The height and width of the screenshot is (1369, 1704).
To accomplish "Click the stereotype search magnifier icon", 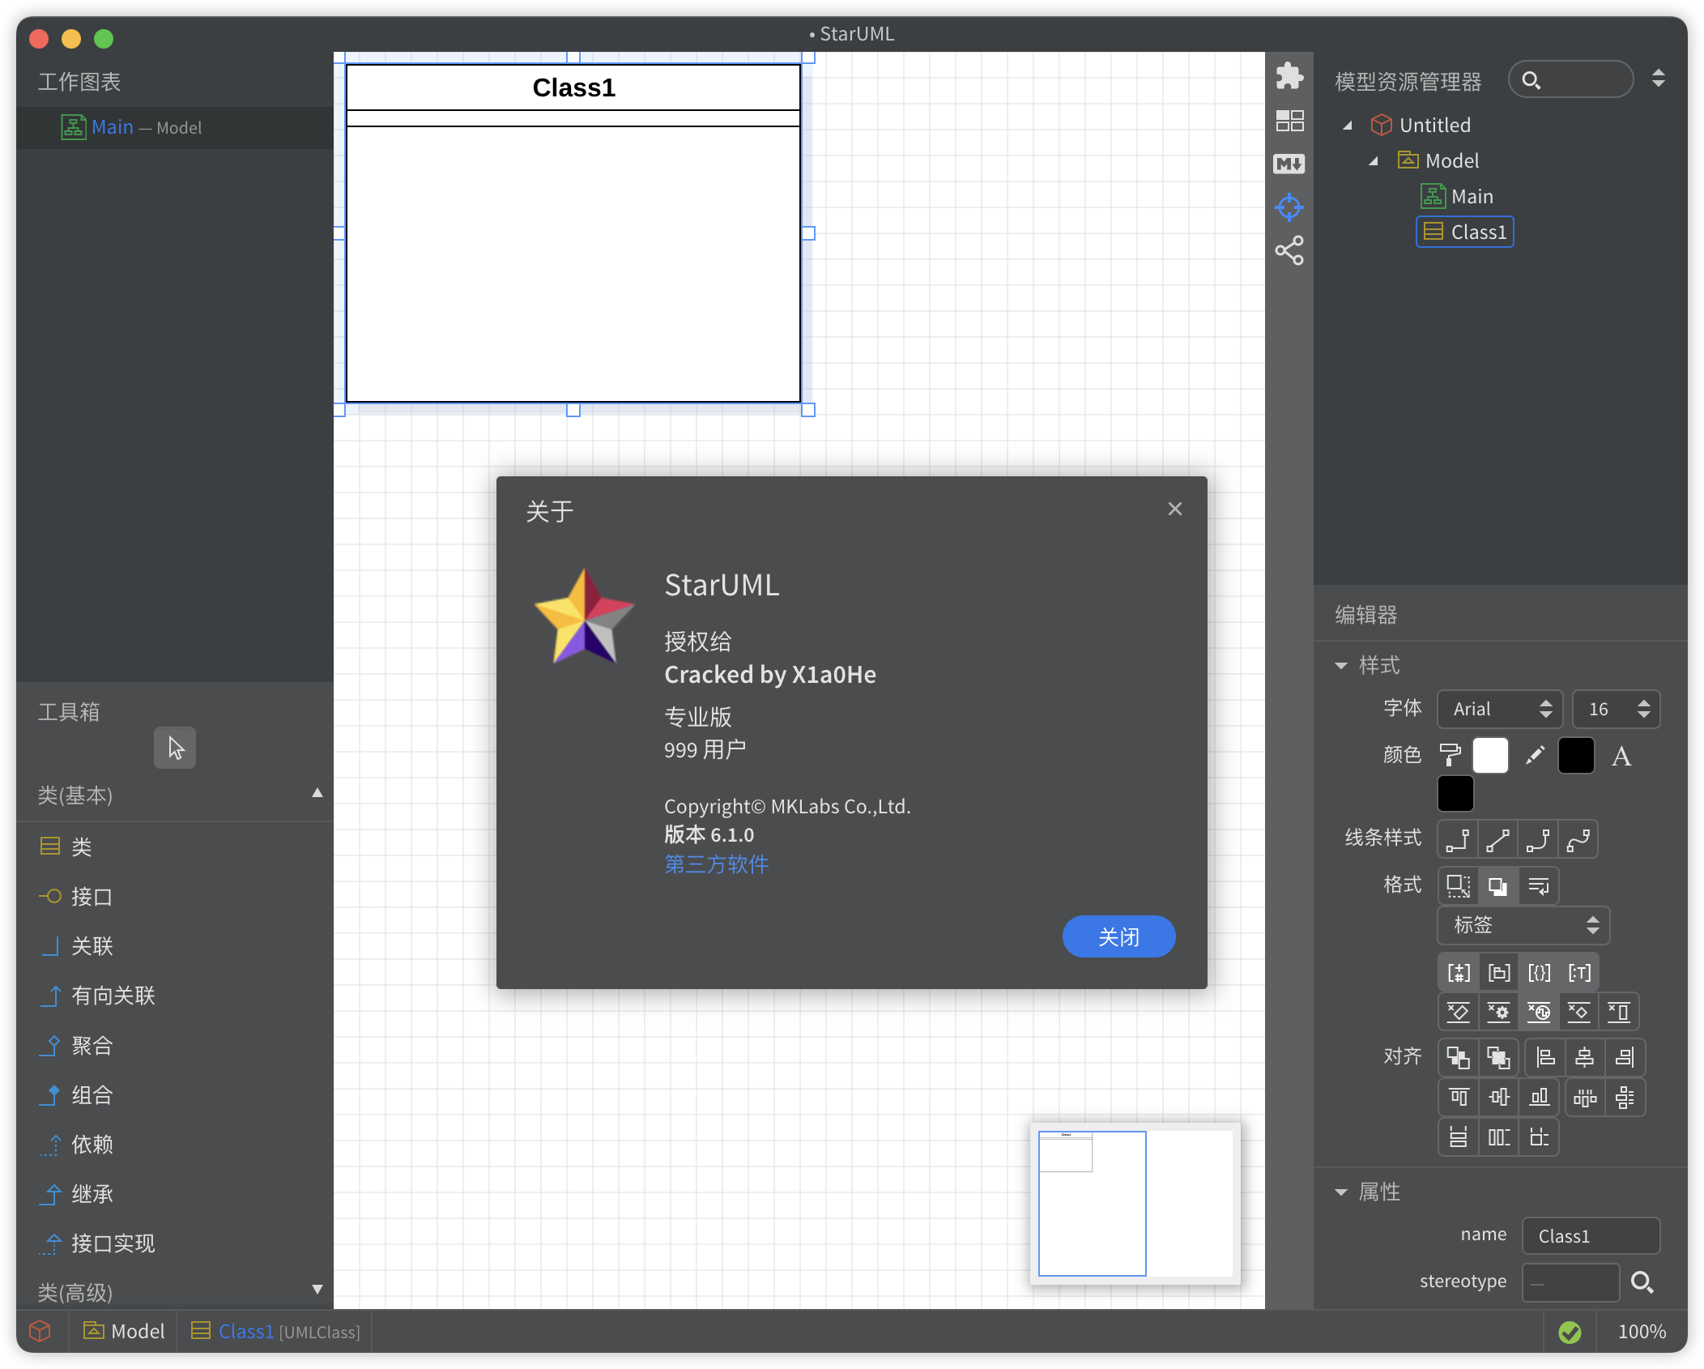I will (1642, 1282).
